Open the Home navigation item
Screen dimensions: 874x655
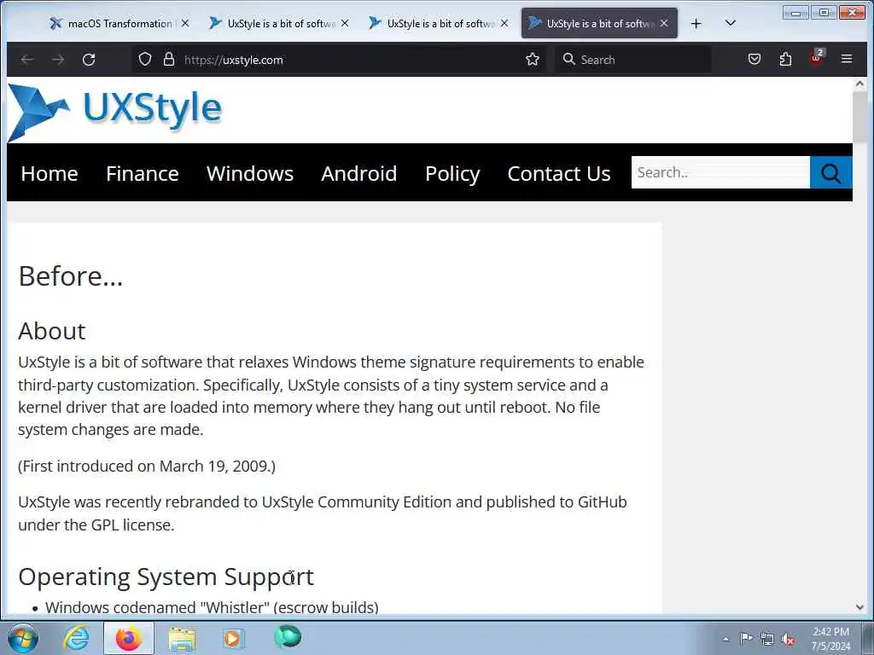[49, 174]
